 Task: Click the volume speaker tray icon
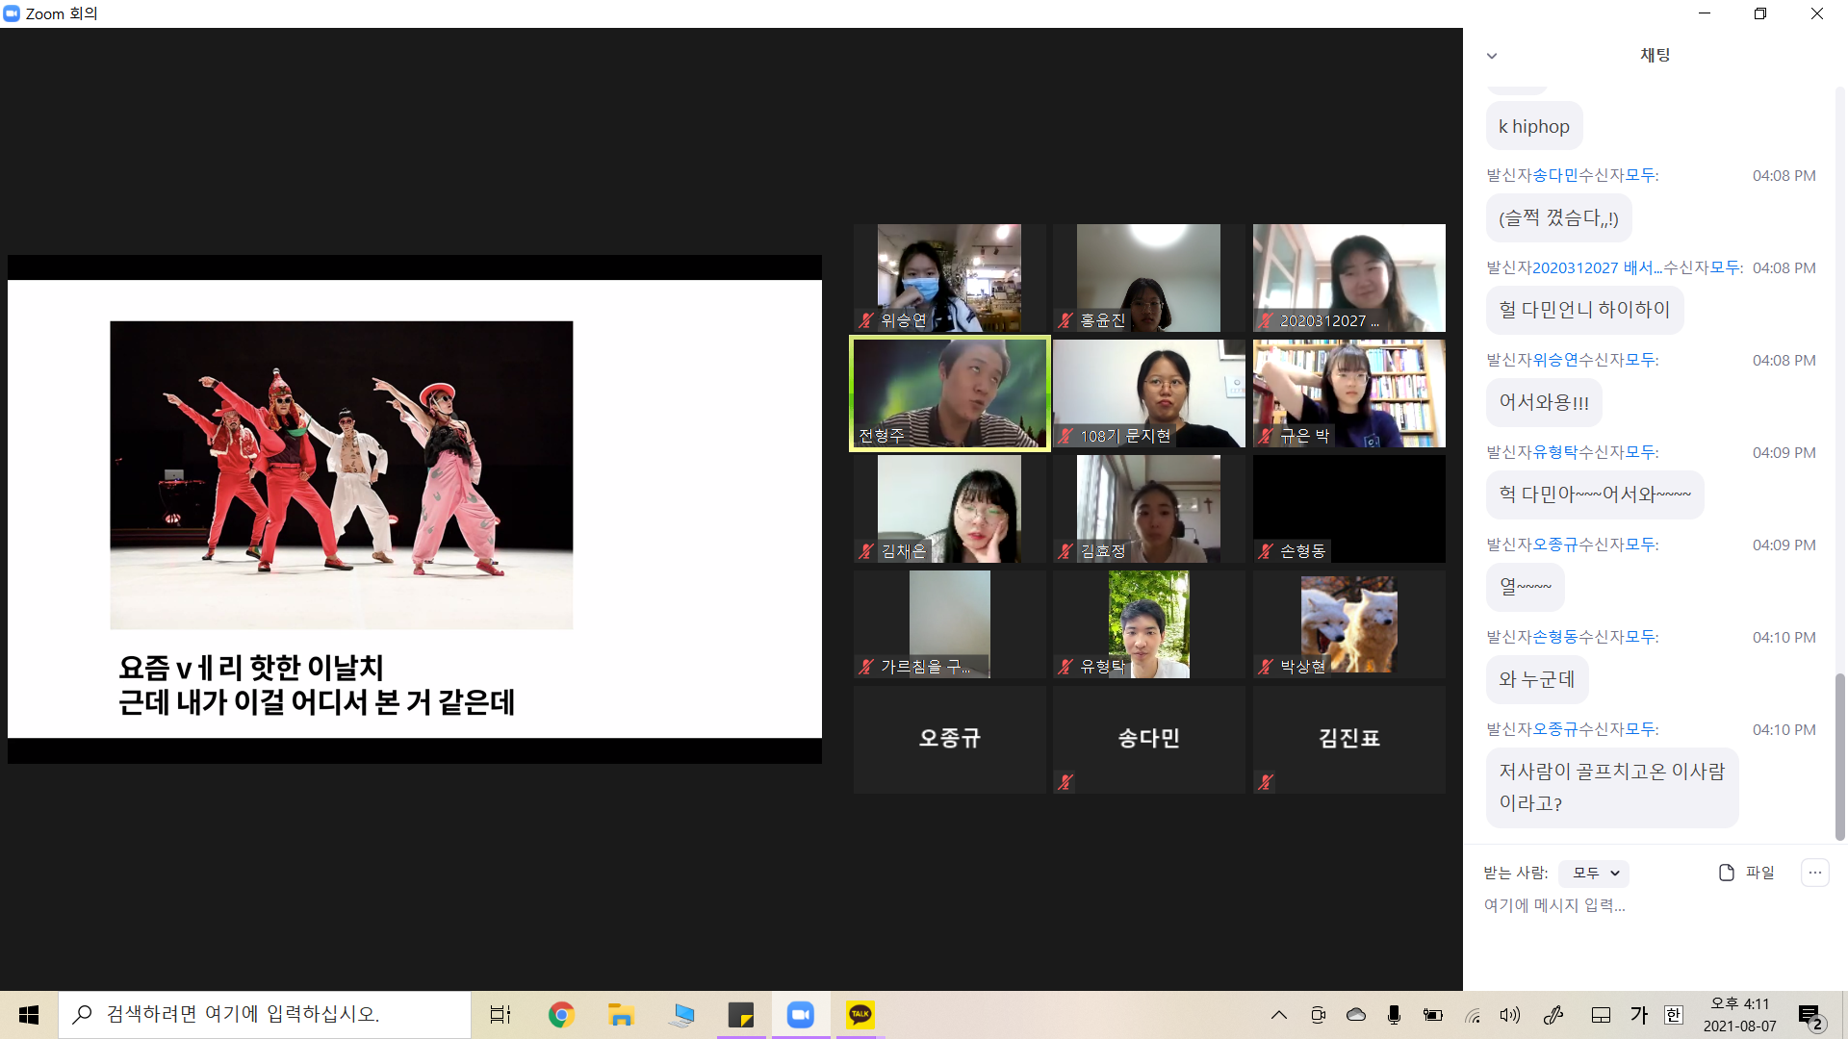coord(1509,1015)
